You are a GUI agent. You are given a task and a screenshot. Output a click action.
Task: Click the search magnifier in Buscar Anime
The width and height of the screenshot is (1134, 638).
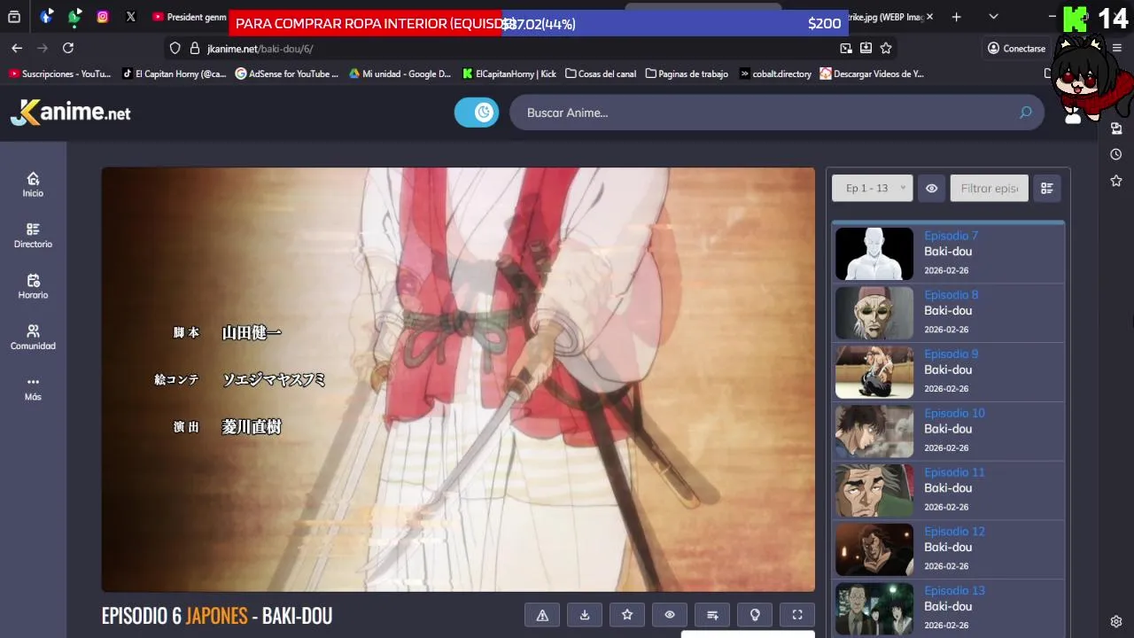[1025, 113]
